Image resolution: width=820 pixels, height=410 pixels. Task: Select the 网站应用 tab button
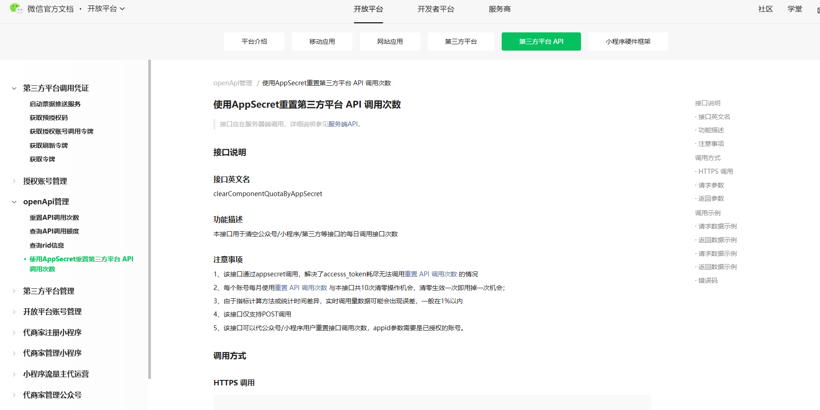coord(390,42)
